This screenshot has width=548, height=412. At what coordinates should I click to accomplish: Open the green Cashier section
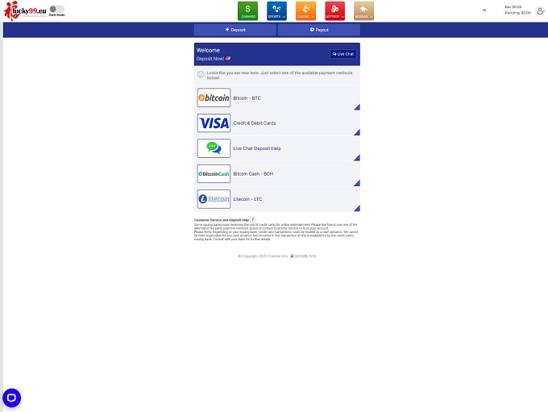coord(248,11)
